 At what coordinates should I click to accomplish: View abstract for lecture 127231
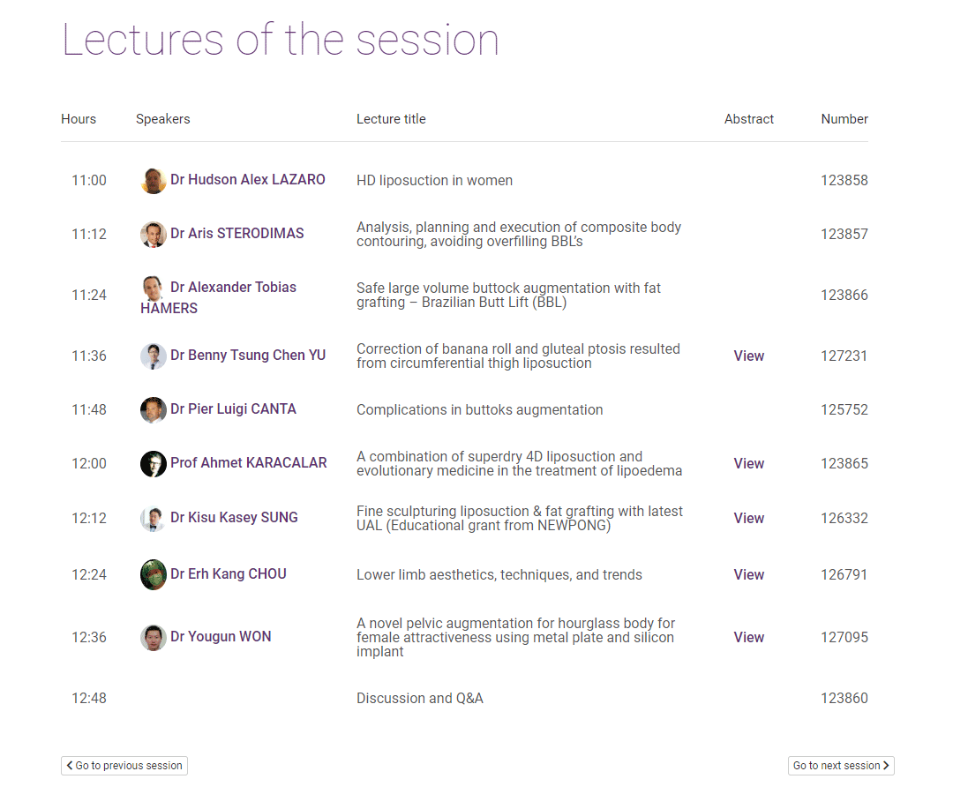(x=749, y=356)
